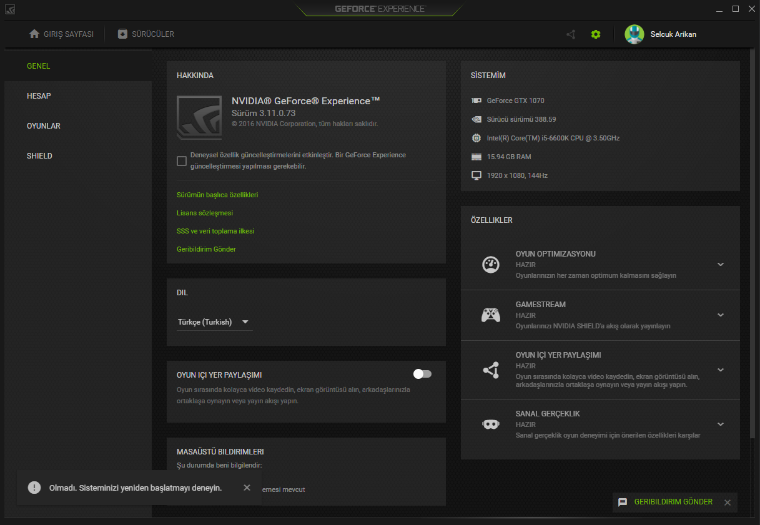760x525 pixels.
Task: Navigate to the SÜRÜCÜLER page
Action: pyautogui.click(x=146, y=34)
